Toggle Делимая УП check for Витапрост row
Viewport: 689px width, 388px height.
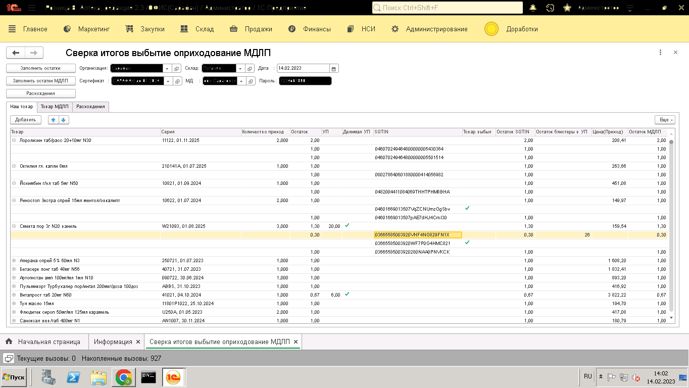(347, 295)
